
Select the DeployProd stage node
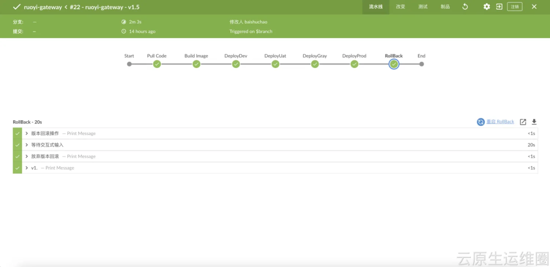354,64
